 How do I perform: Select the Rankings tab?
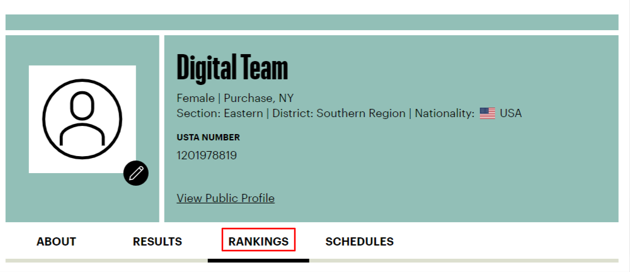point(258,242)
